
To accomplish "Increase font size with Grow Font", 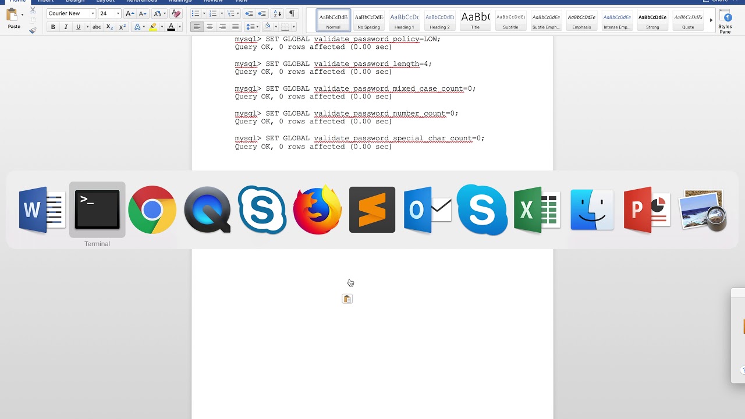I will click(x=130, y=13).
